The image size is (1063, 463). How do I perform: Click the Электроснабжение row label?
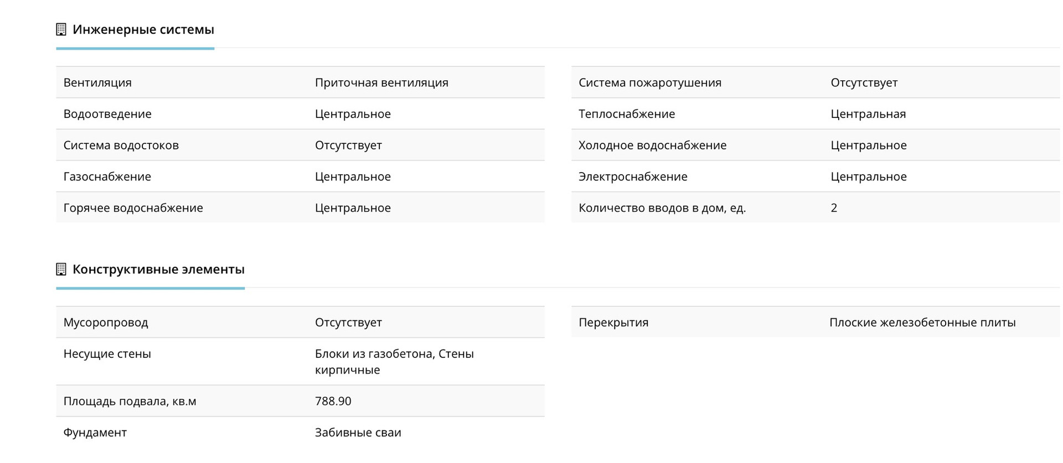pos(633,176)
